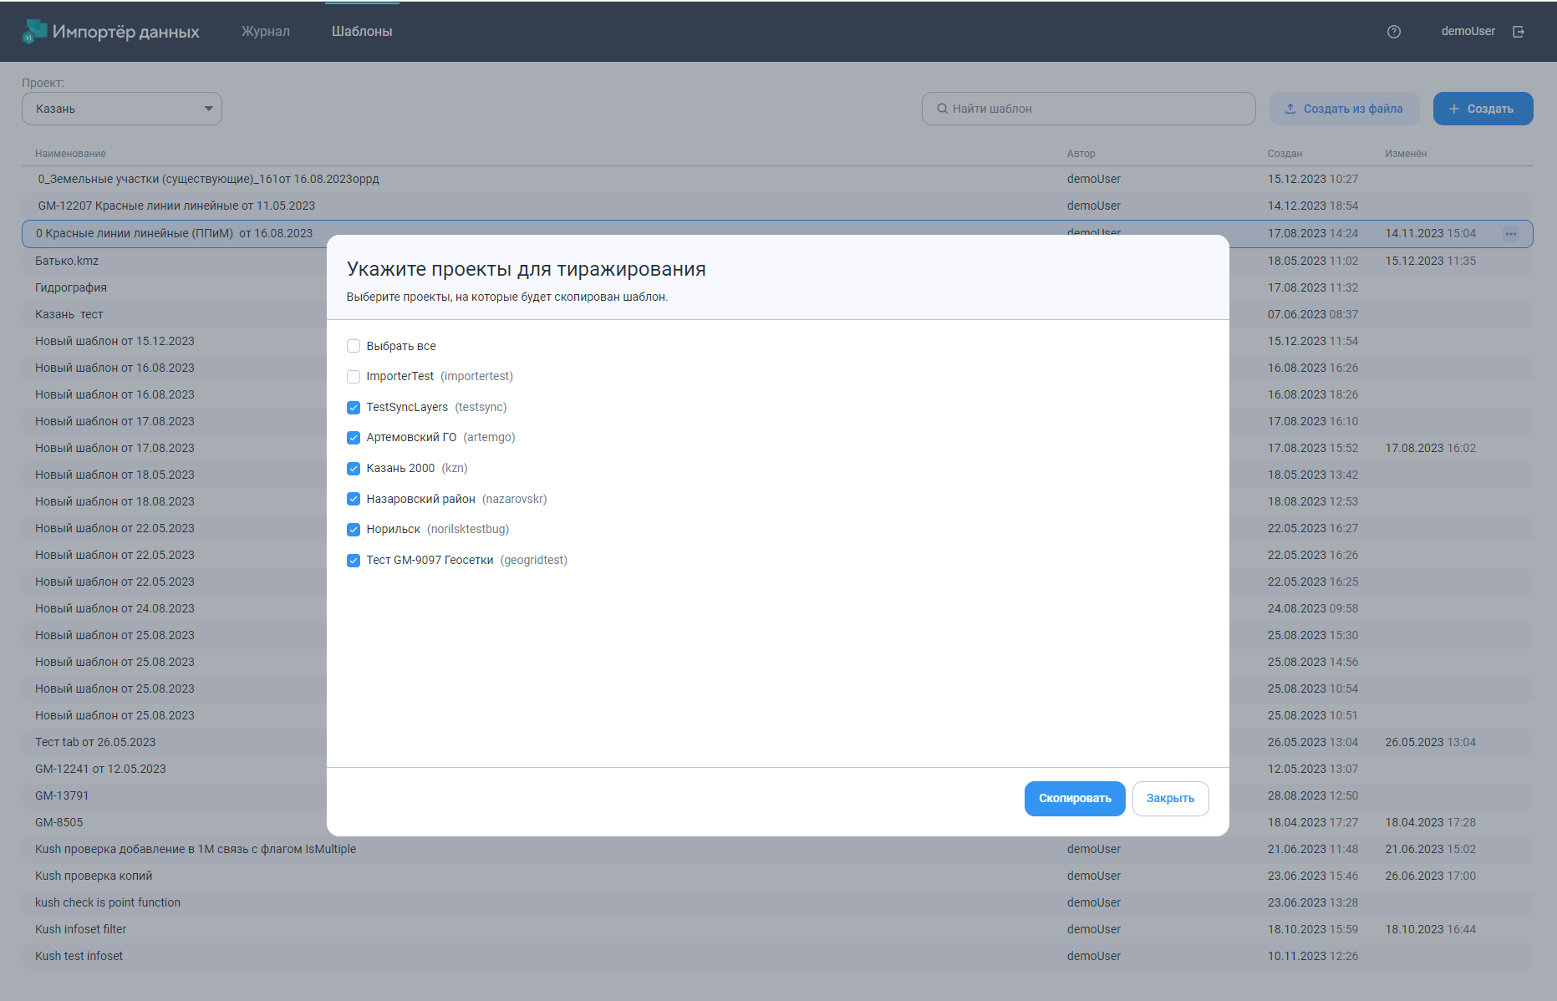
Task: Sort by the Наименование column header
Action: (70, 154)
